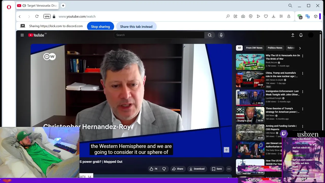The image size is (325, 183).
Task: Open the green chat extension icon
Action: (300, 17)
